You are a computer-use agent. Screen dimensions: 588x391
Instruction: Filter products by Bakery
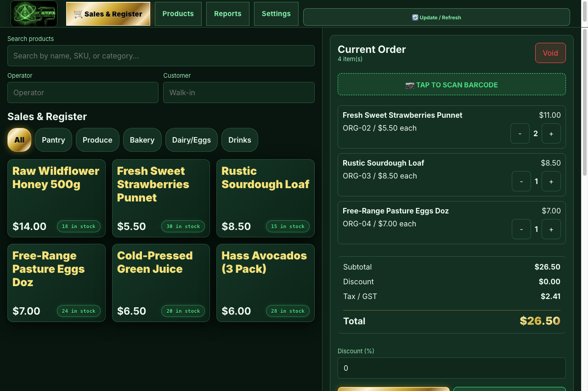[x=142, y=140]
